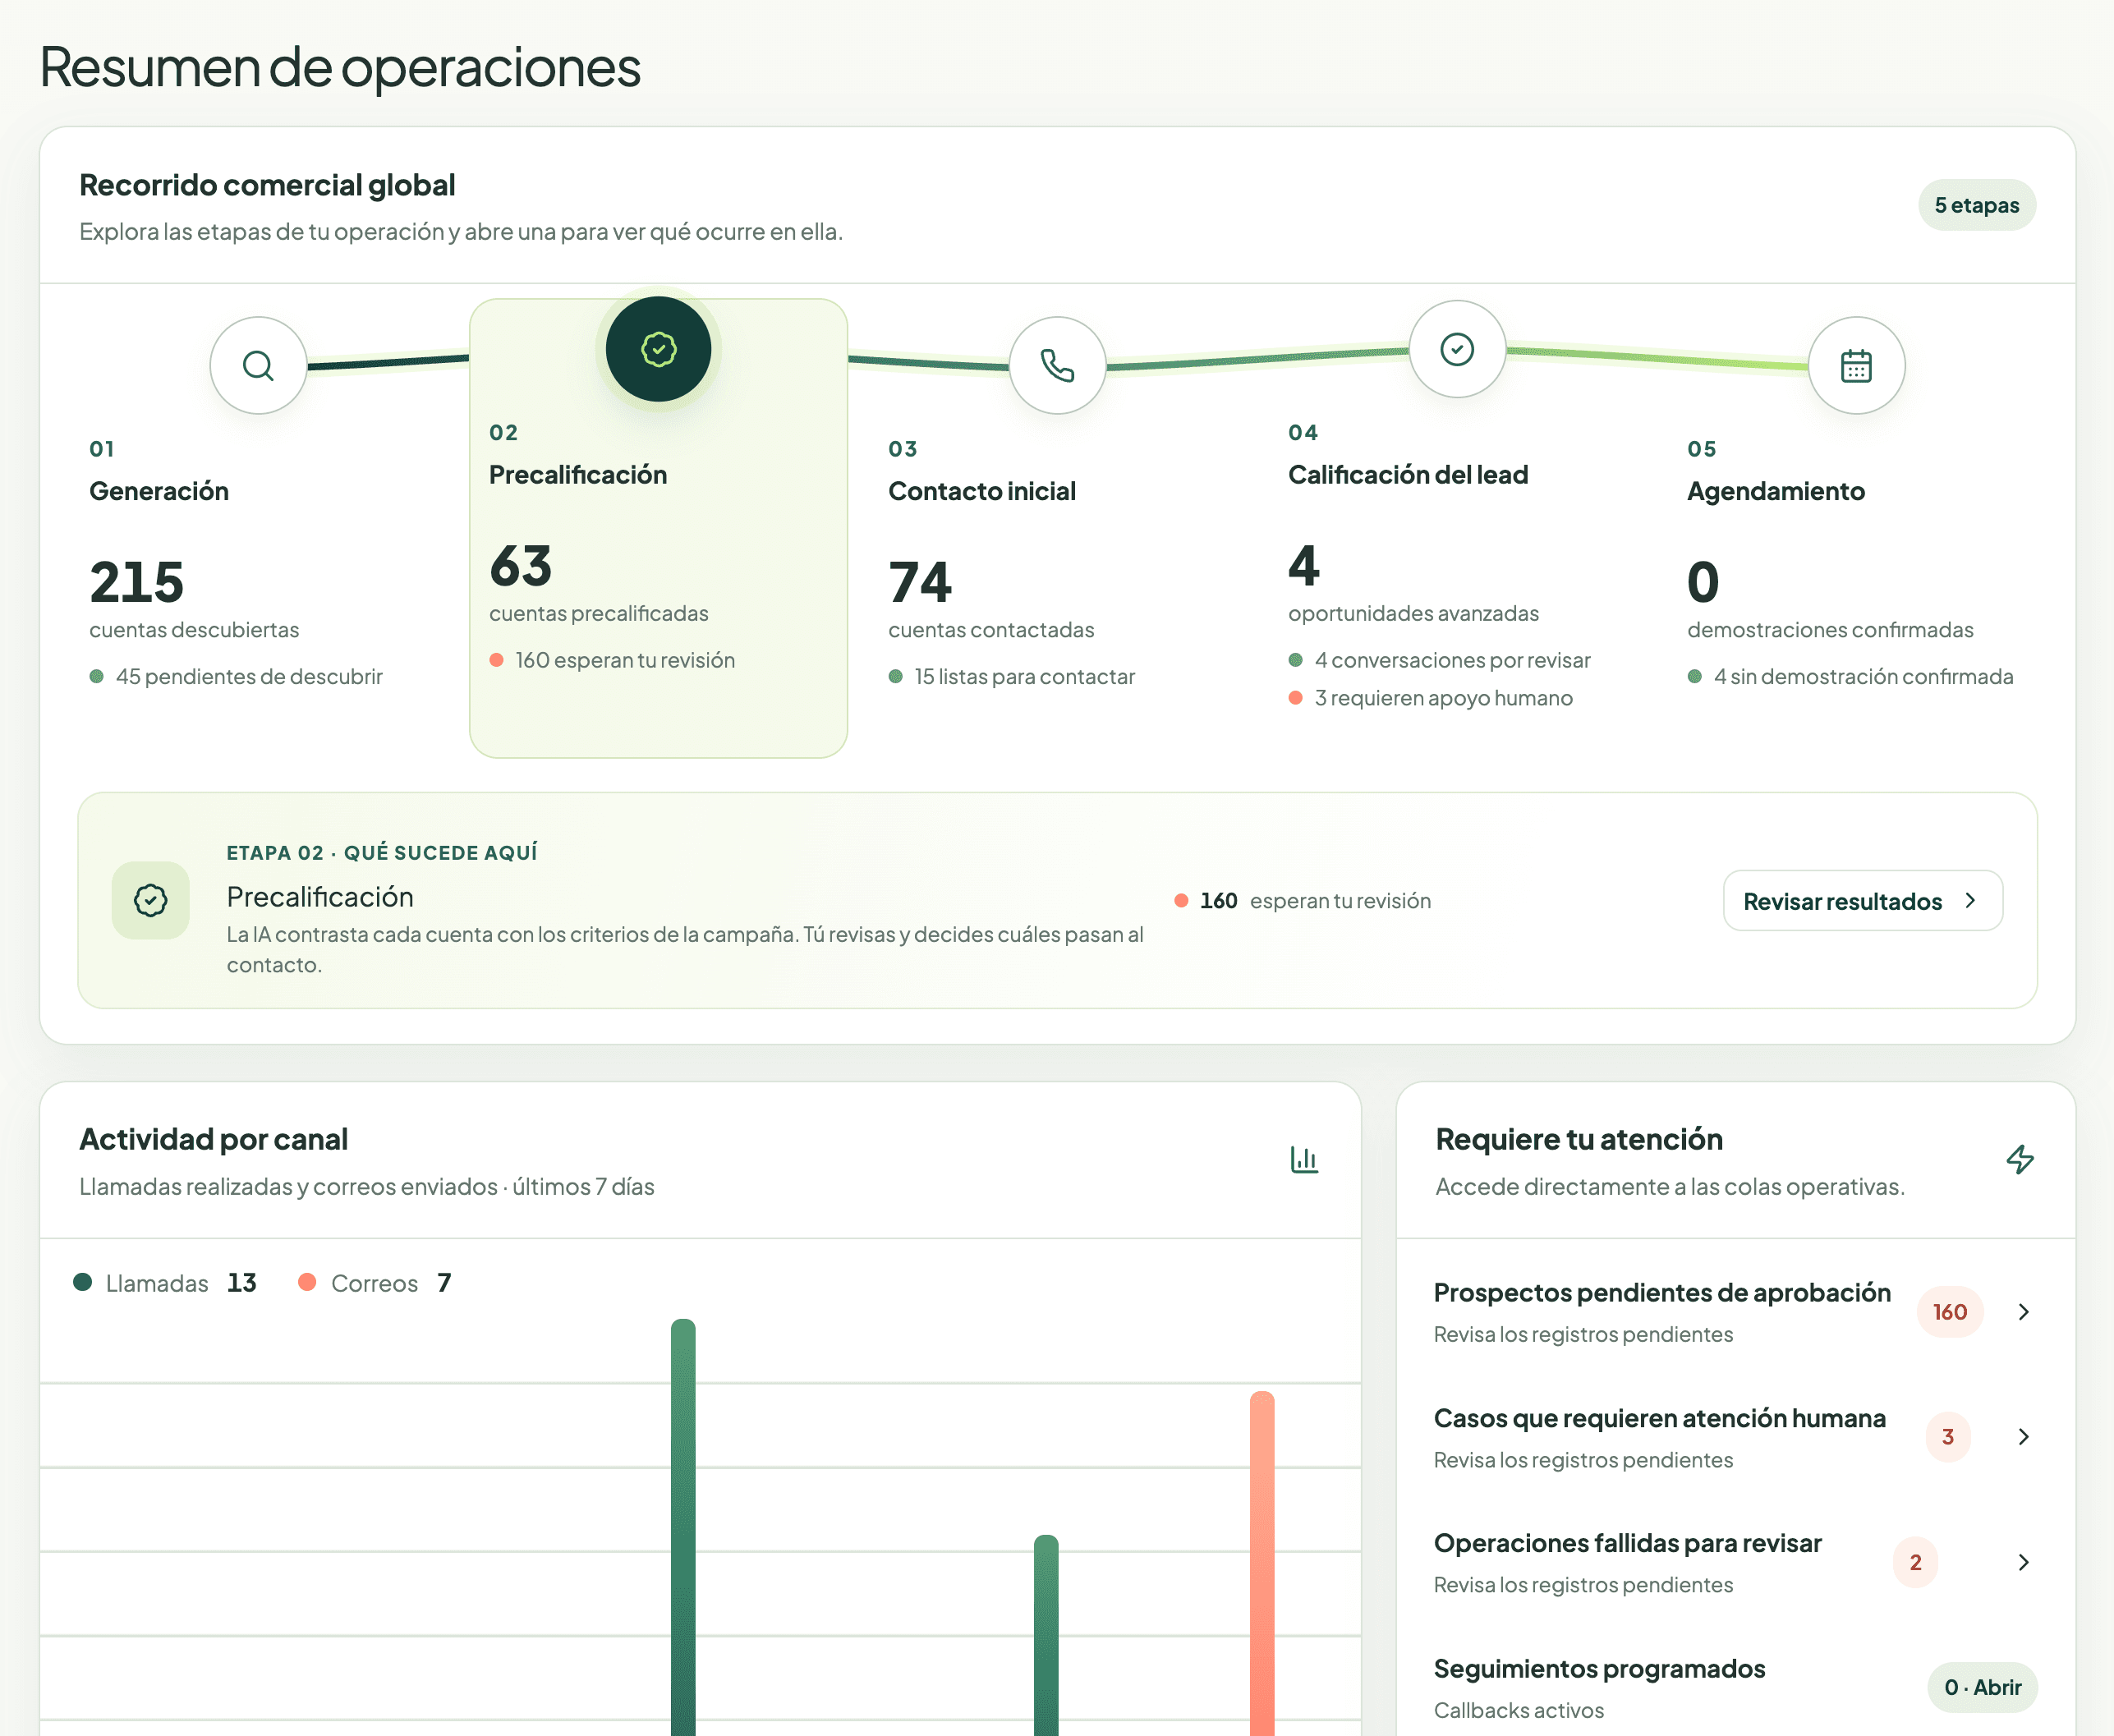Open the 0 · Abrir seguimientos button
Viewport: 2114px width, 1736px height.
(x=1982, y=1687)
